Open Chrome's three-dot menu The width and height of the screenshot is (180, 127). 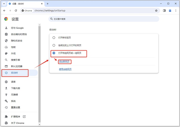tap(176, 11)
